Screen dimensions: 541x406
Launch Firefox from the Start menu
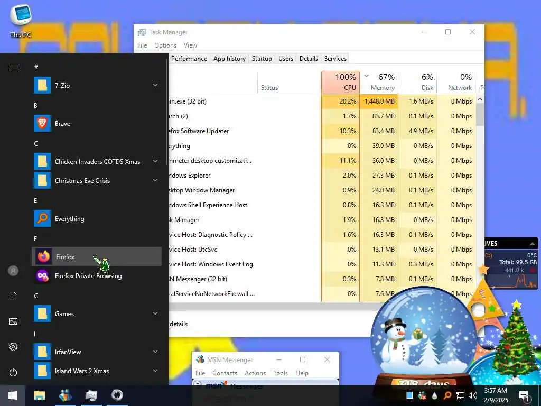click(97, 256)
